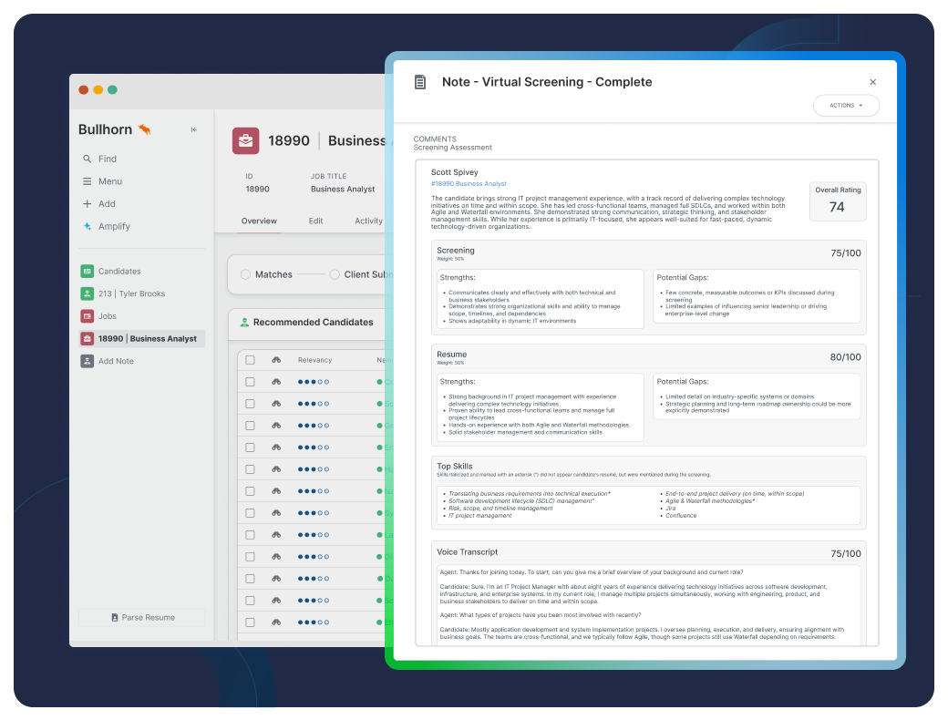Image resolution: width=948 pixels, height=720 pixels.
Task: Click the Voice Transcript heading
Action: pos(468,552)
